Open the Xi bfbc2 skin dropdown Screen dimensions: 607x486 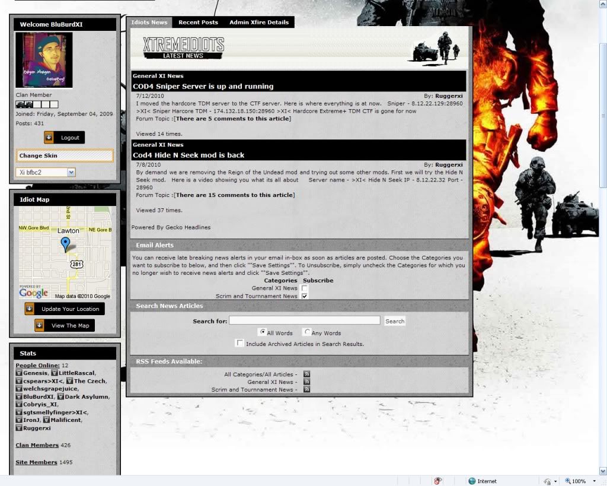coord(71,172)
